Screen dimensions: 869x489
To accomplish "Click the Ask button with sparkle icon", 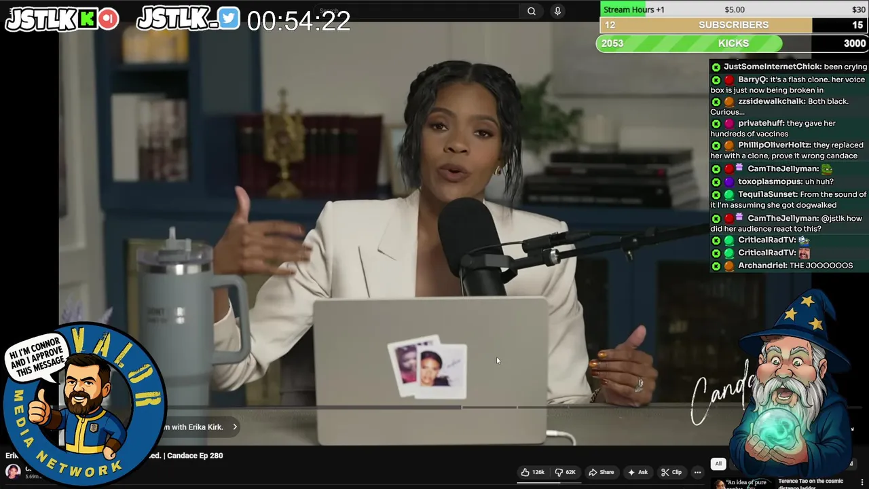I will [637, 472].
